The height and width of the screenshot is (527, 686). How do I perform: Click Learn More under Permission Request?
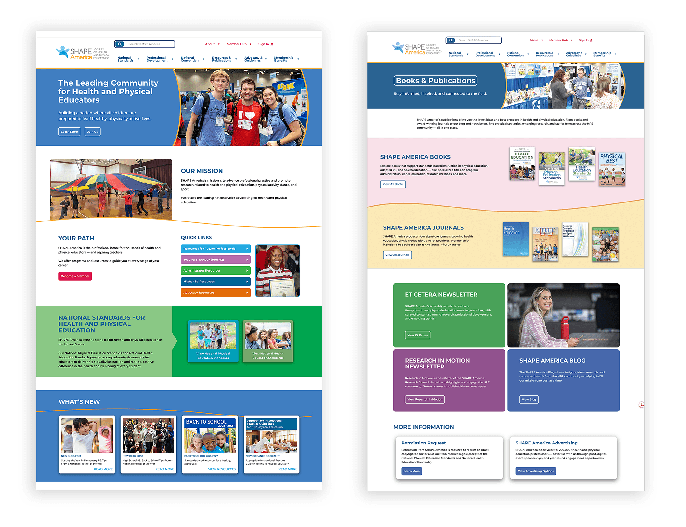click(411, 471)
